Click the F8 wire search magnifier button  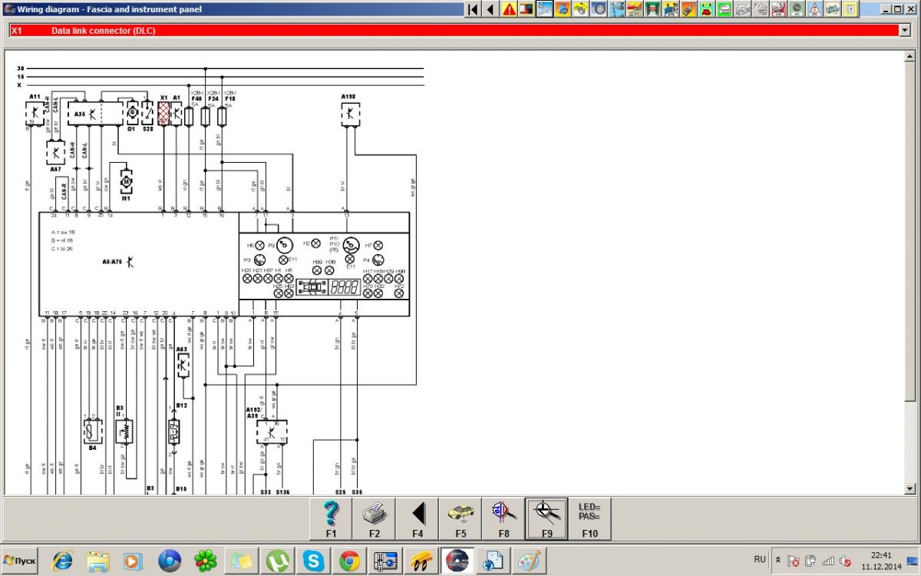click(503, 518)
